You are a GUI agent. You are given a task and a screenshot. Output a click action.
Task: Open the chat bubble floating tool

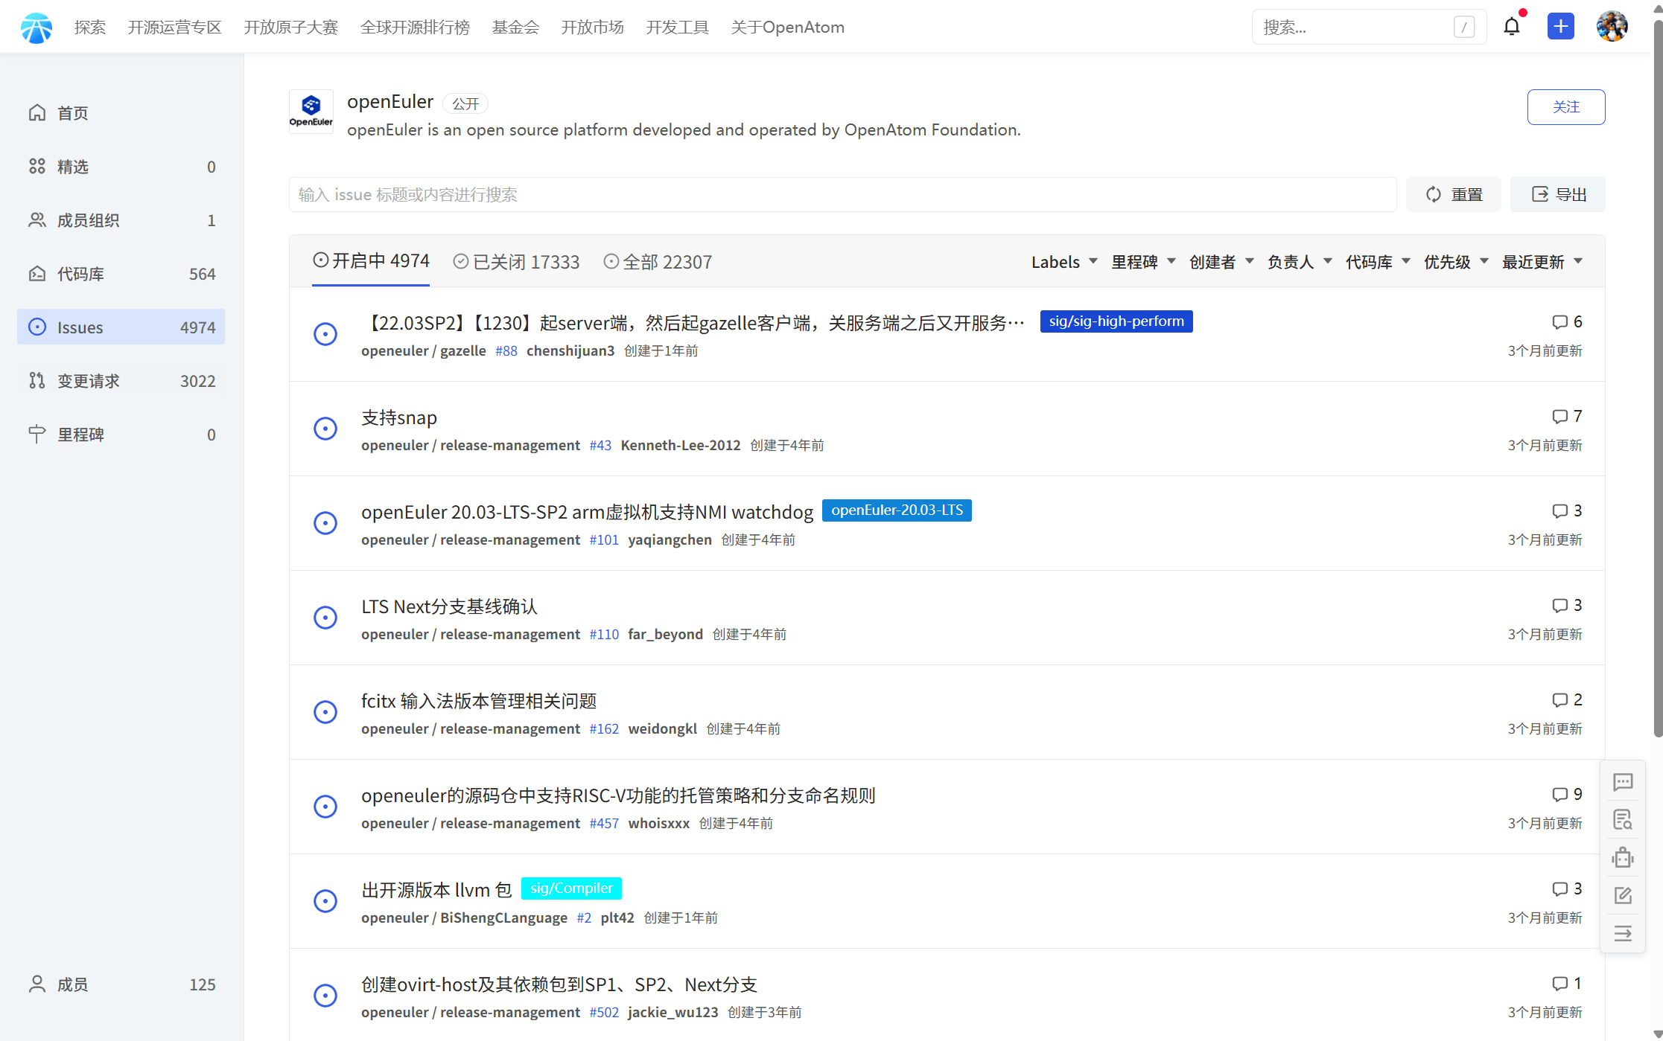(1623, 782)
